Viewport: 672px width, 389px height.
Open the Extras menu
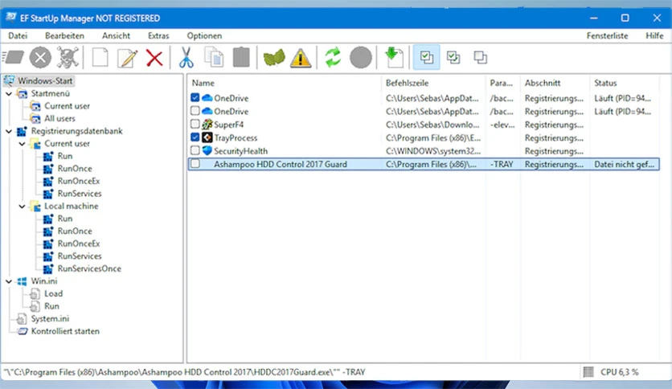(x=158, y=35)
